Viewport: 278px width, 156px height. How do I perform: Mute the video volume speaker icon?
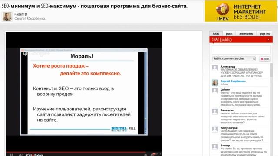tap(20, 155)
